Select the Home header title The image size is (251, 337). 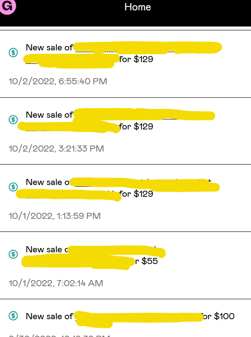[138, 7]
